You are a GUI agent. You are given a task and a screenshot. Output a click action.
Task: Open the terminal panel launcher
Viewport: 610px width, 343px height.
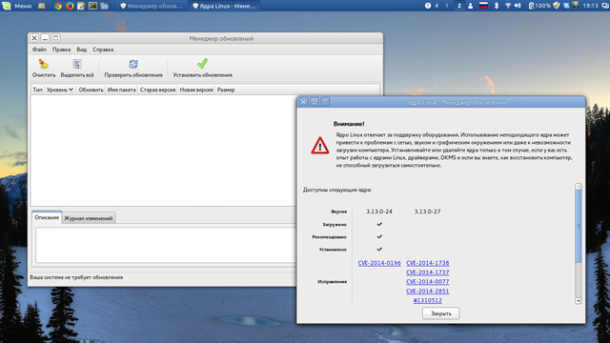point(92,6)
